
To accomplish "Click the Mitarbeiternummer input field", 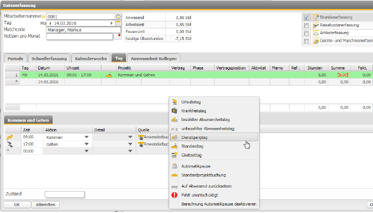I will pyautogui.click(x=81, y=17).
